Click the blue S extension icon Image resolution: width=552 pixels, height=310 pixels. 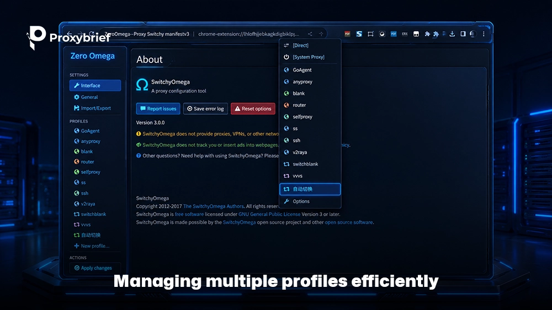(359, 34)
